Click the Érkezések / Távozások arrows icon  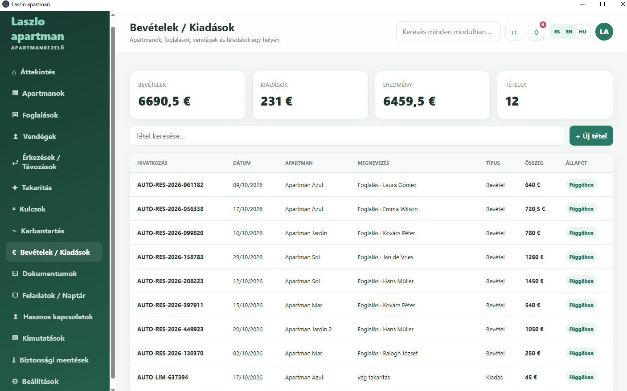[x=15, y=162]
